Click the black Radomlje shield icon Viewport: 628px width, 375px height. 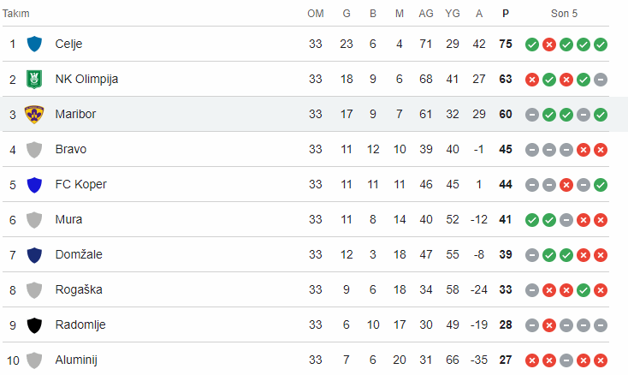click(x=34, y=325)
